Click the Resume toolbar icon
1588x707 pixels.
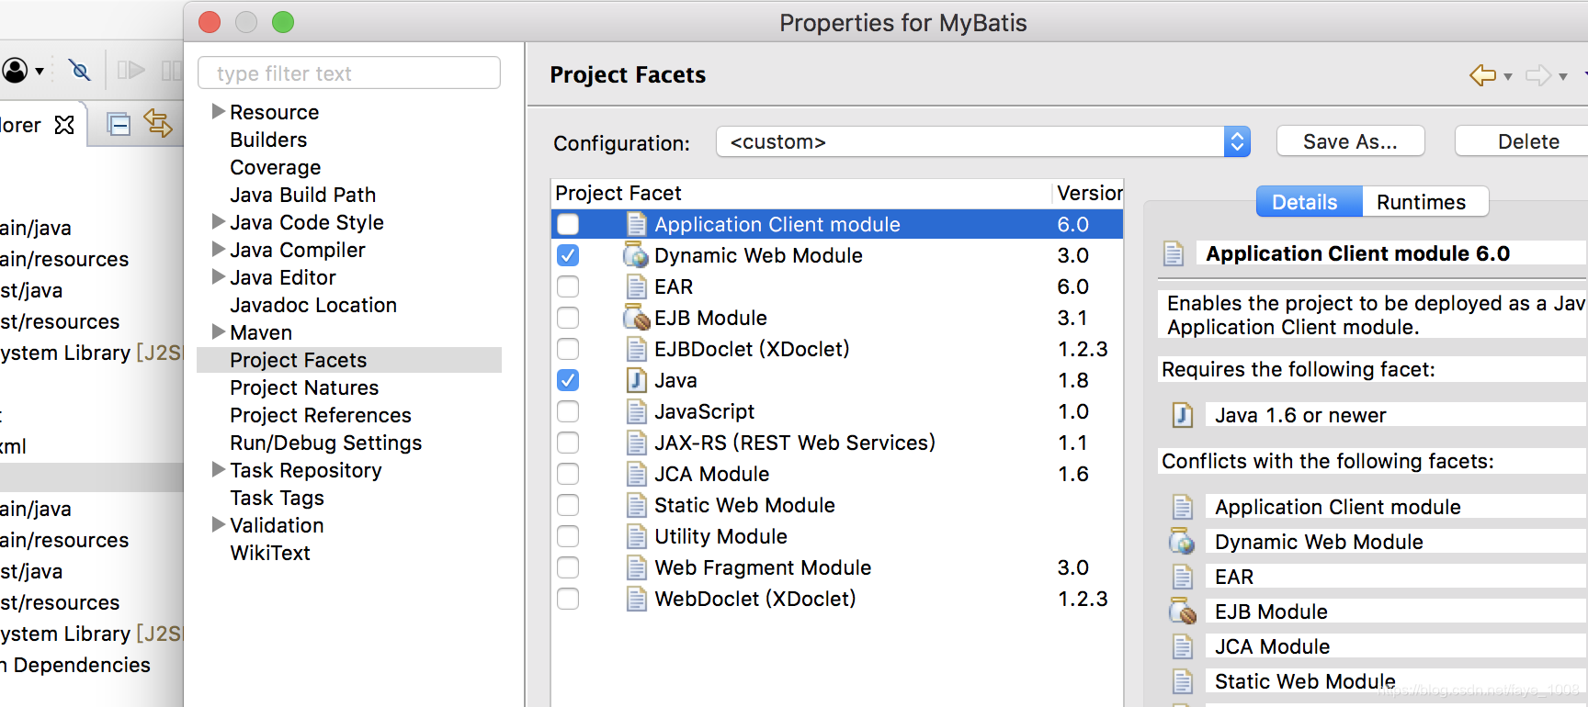[130, 70]
